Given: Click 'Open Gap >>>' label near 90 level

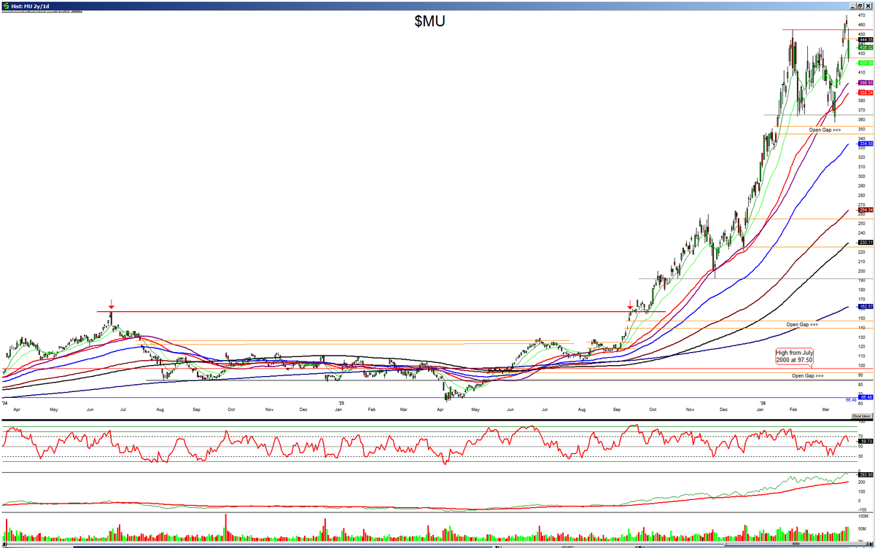Looking at the screenshot, I should [808, 375].
